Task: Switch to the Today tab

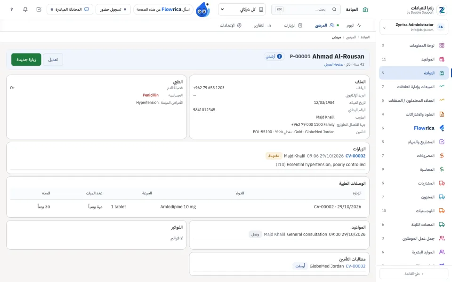Action: [x=354, y=25]
